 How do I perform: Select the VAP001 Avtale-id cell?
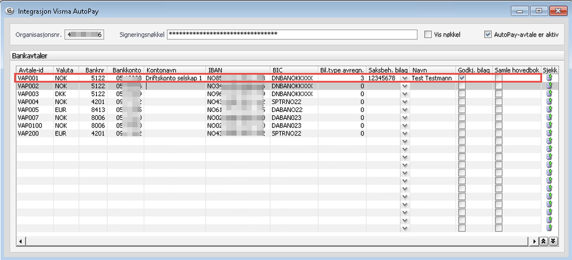point(35,78)
